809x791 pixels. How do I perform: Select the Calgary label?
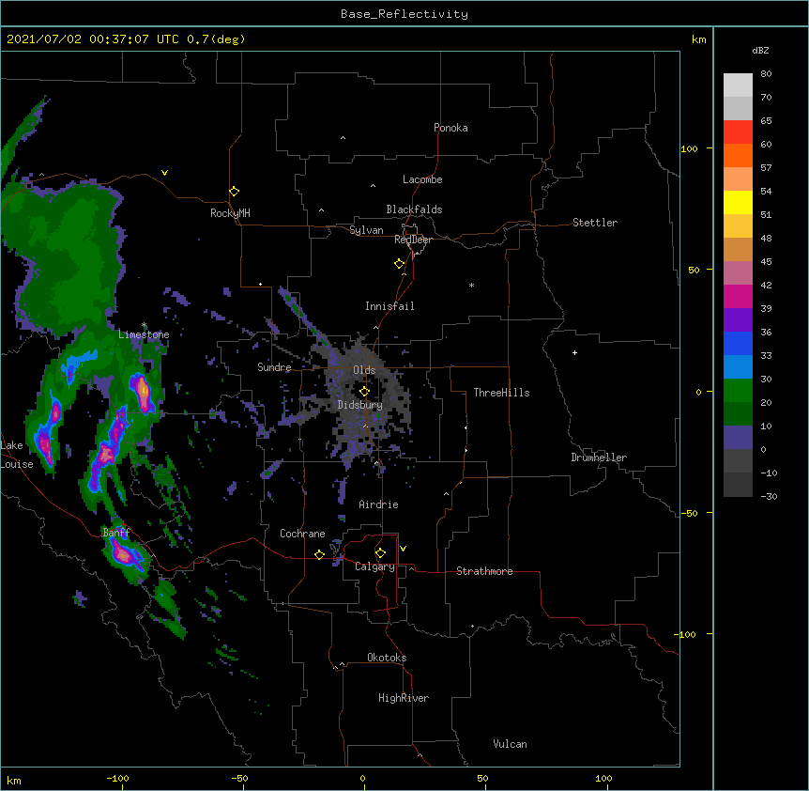[x=374, y=566]
